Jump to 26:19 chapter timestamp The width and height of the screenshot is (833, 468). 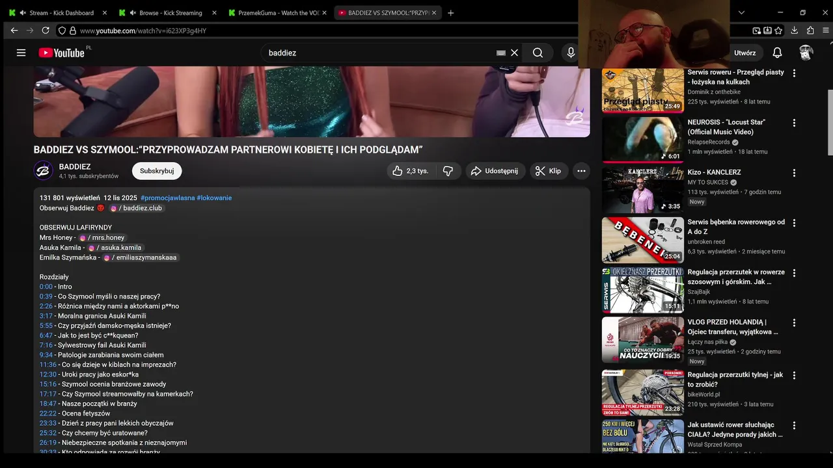(x=48, y=443)
